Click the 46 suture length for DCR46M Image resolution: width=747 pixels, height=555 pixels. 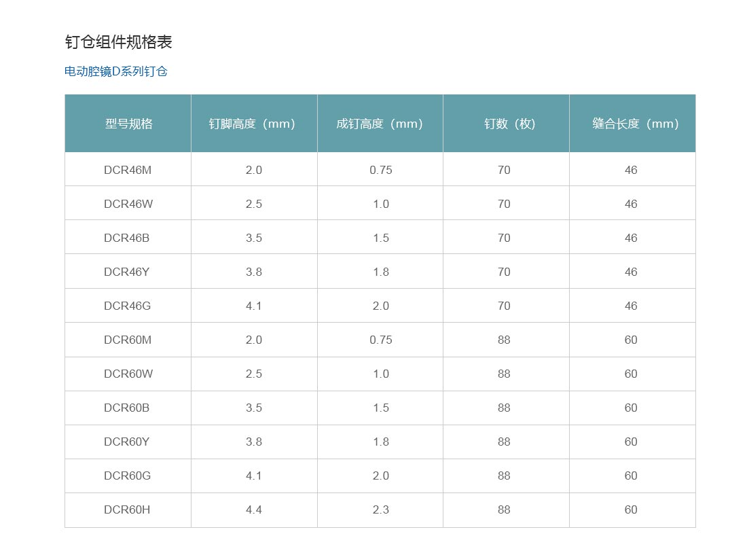(631, 170)
